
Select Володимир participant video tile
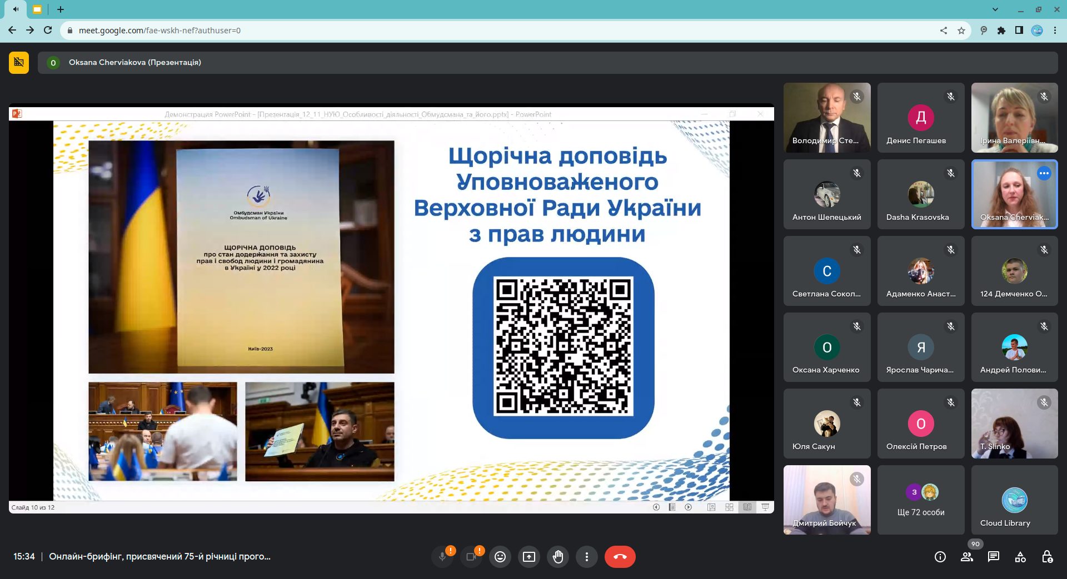(x=827, y=118)
